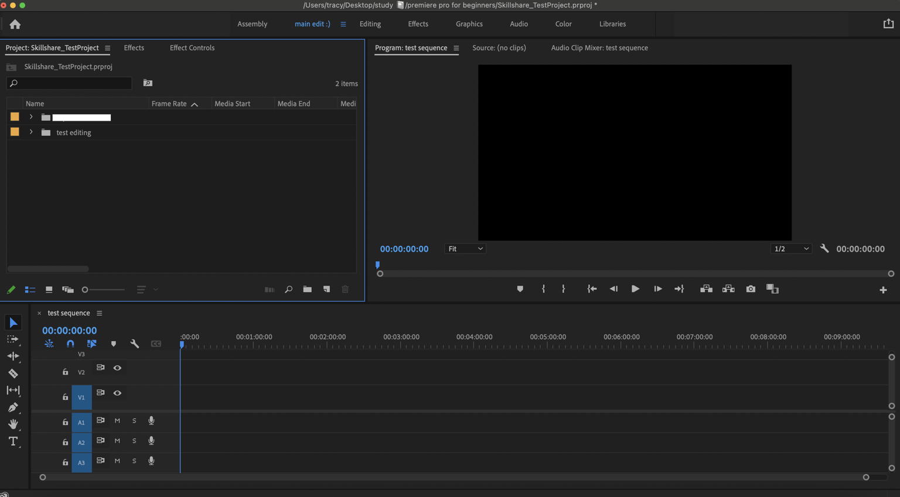The height and width of the screenshot is (497, 900).
Task: Go to the Home screen icon
Action: pyautogui.click(x=15, y=24)
